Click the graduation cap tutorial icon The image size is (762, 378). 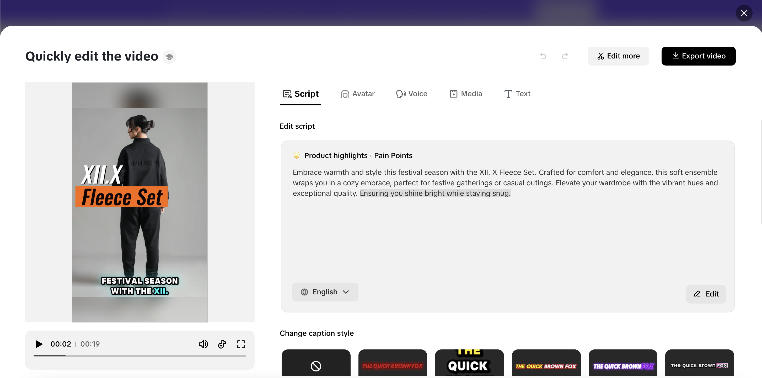pyautogui.click(x=169, y=57)
